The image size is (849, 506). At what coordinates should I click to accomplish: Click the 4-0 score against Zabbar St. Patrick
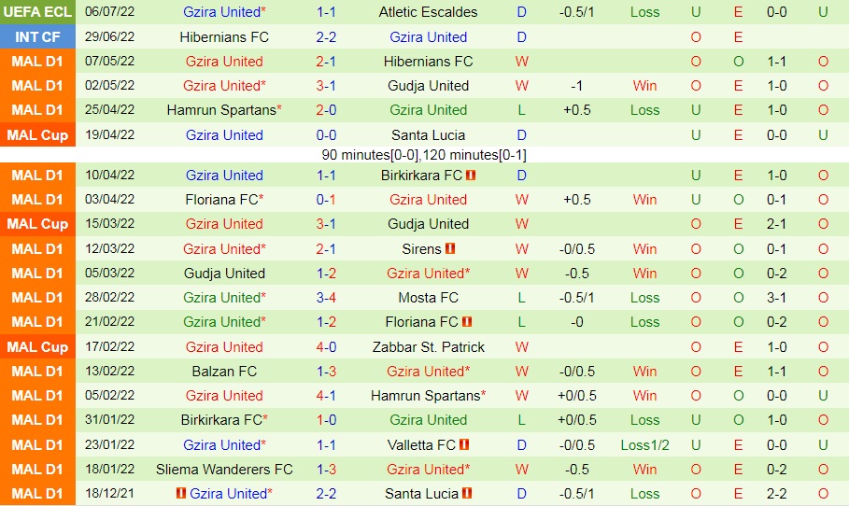click(326, 347)
